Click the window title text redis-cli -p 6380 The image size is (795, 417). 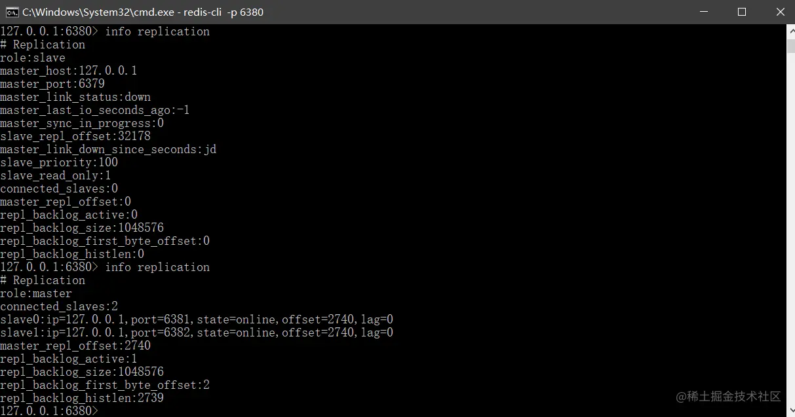(223, 12)
